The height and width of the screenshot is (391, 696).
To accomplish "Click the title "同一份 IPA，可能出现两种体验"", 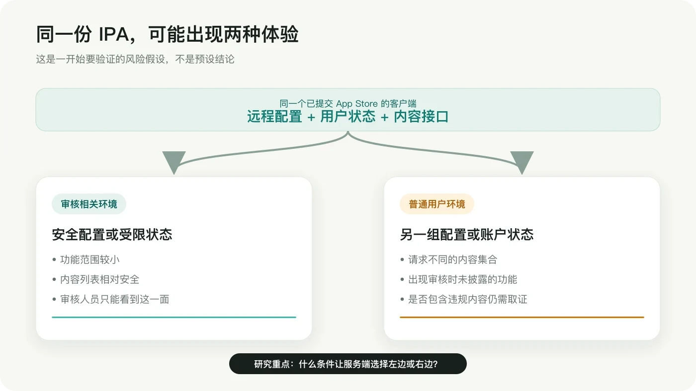I will point(168,35).
